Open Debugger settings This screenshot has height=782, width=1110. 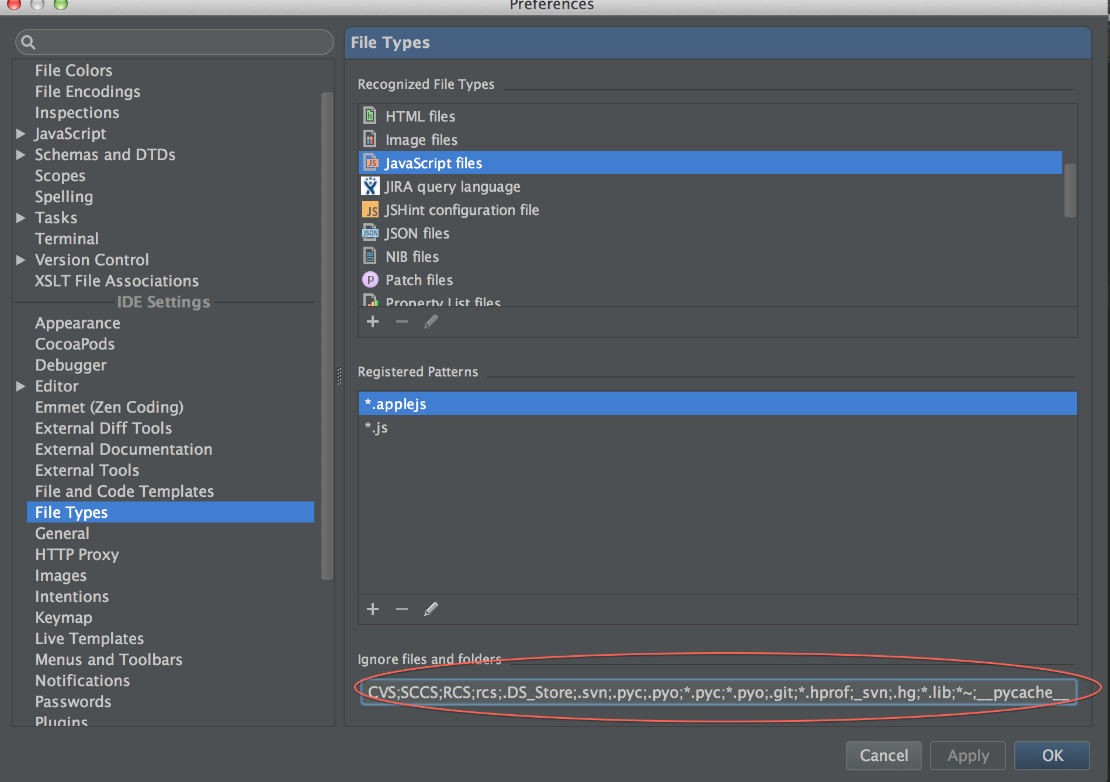(71, 365)
